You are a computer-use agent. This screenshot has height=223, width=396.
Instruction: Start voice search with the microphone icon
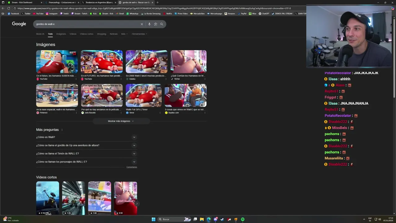pos(149,24)
